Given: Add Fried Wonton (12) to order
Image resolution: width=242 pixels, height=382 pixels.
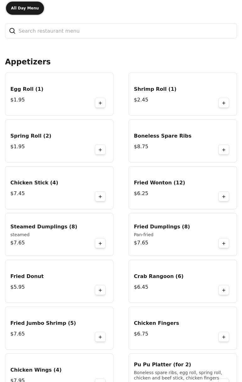Looking at the screenshot, I should [224, 197].
